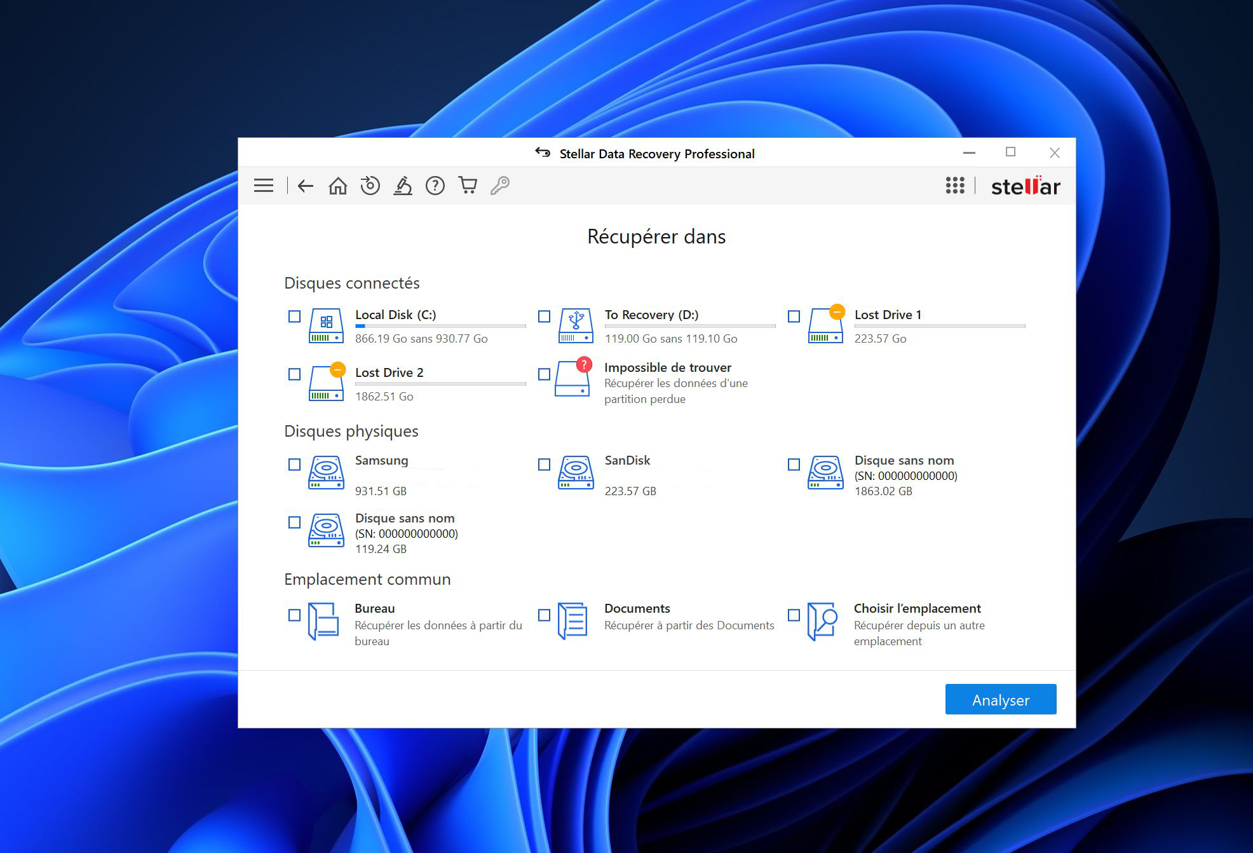This screenshot has width=1253, height=853.
Task: Click the Analyser button
Action: pos(1000,699)
